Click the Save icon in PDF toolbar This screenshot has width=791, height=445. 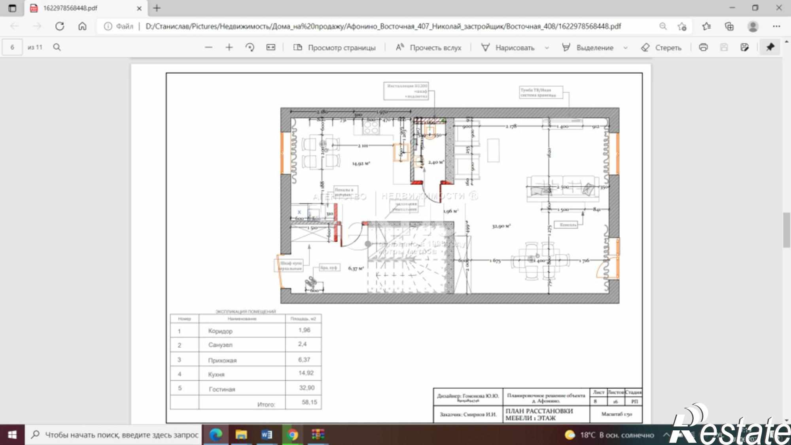point(724,47)
